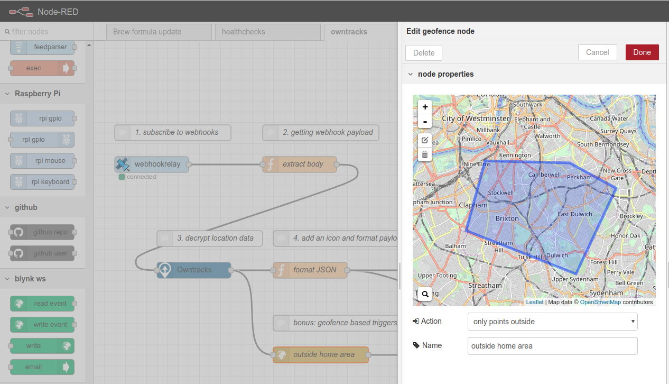
Task: Switch to Brew formula update tab
Action: (158, 32)
